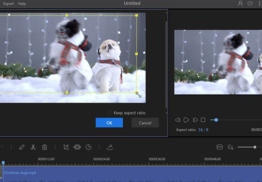Click the bottom-middle crop edge handle

(x=66, y=93)
